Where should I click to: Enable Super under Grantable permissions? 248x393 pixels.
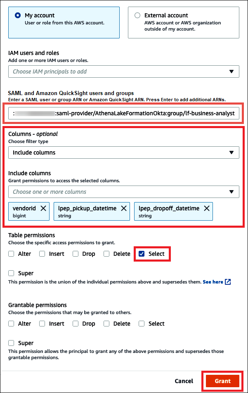click(11, 343)
